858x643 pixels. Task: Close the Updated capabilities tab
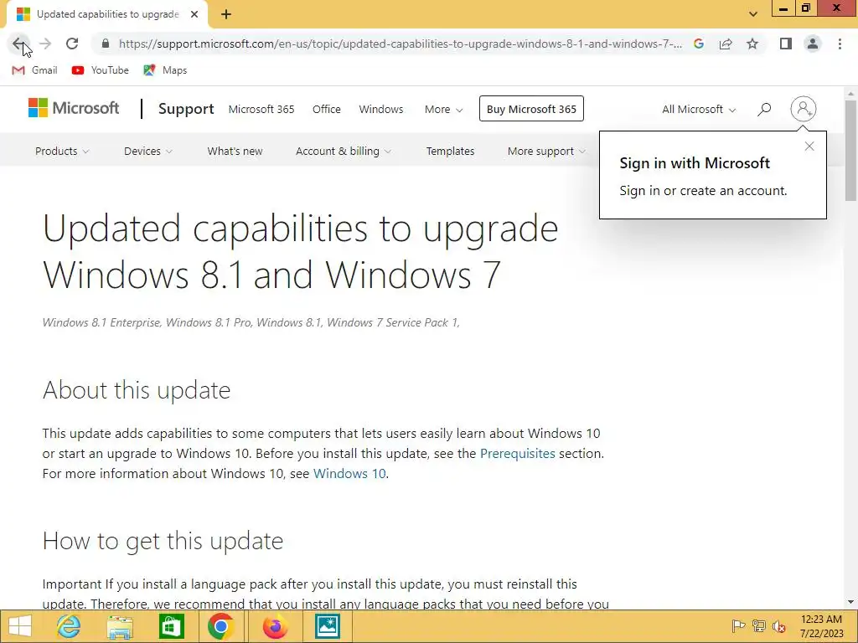[194, 14]
